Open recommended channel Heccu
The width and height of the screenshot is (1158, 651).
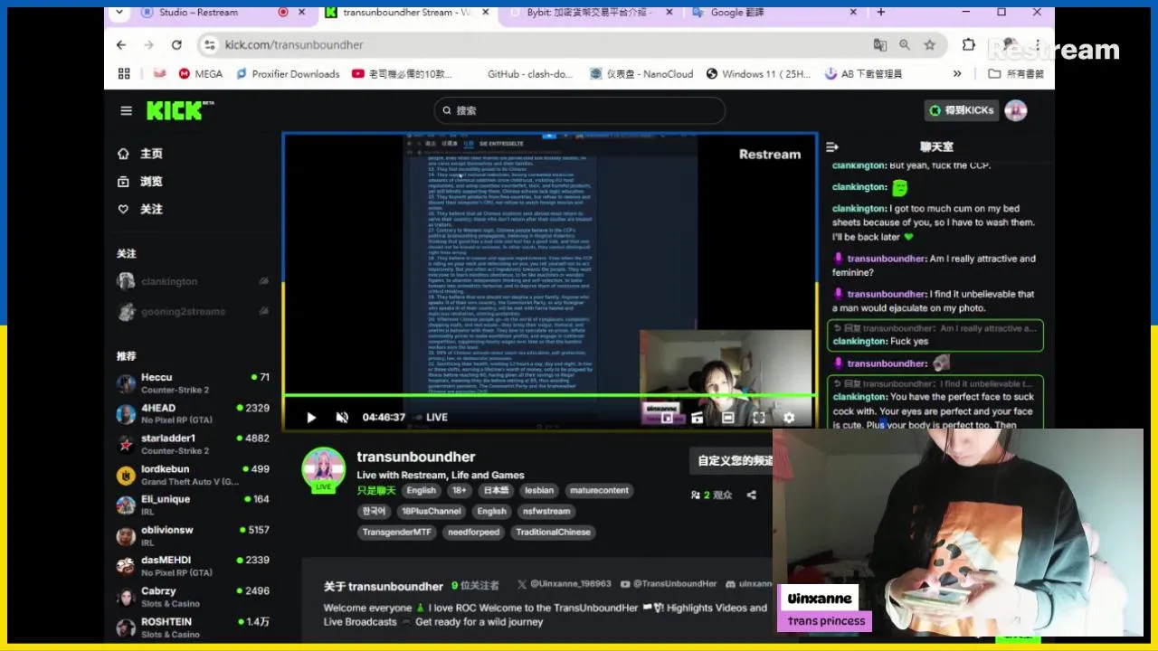click(x=193, y=383)
